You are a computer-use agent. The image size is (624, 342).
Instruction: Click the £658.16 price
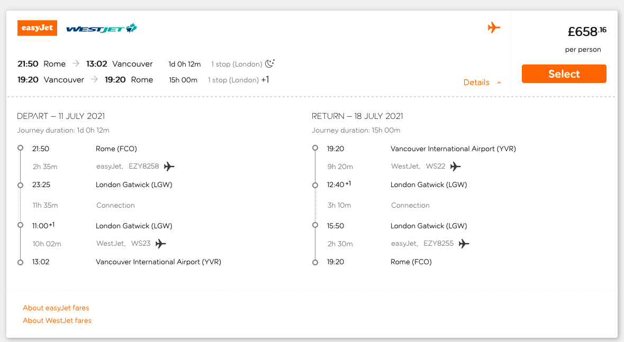point(586,31)
